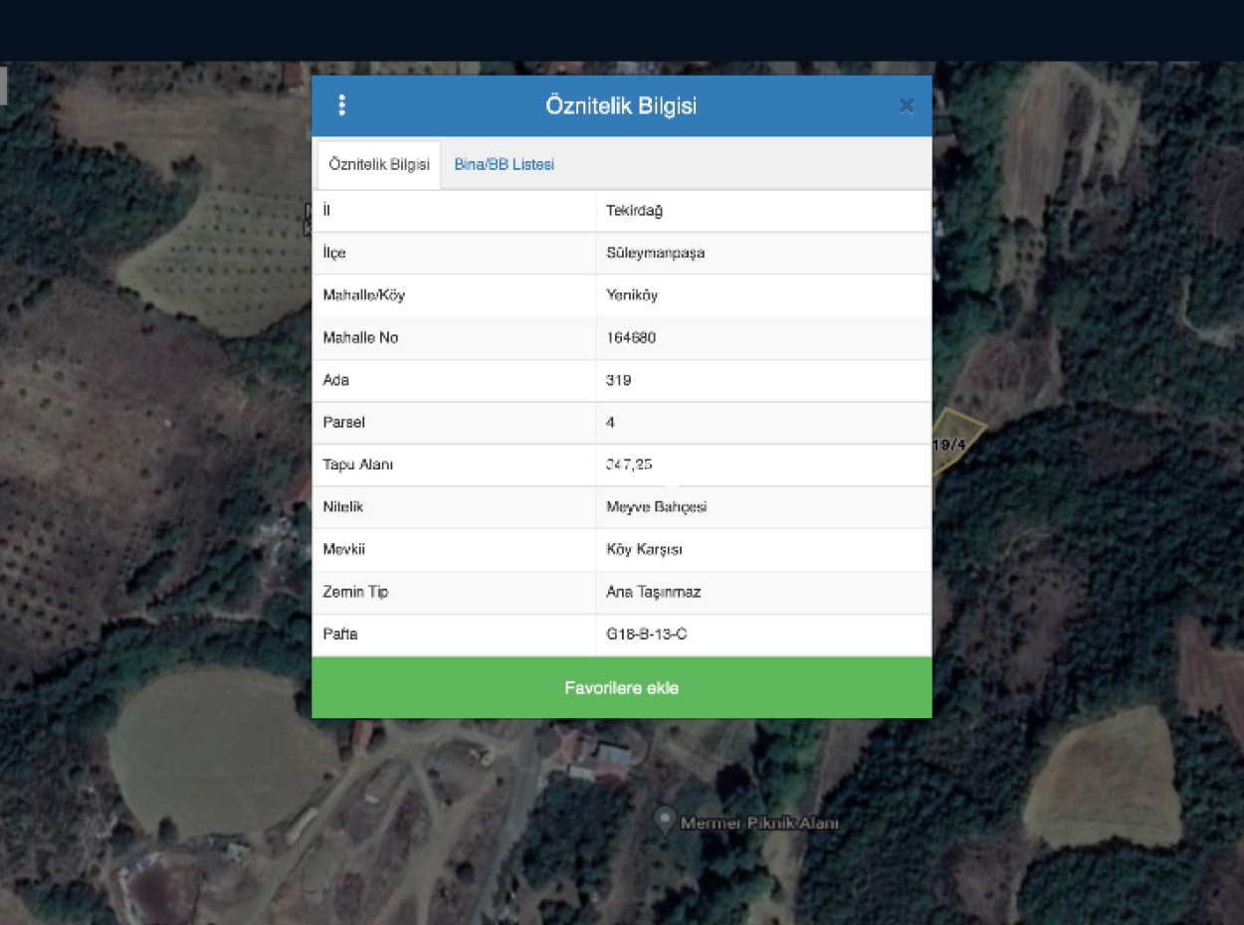Select the Mahalle No value 164680
Viewport: 1244px width, 925px height.
click(x=631, y=338)
